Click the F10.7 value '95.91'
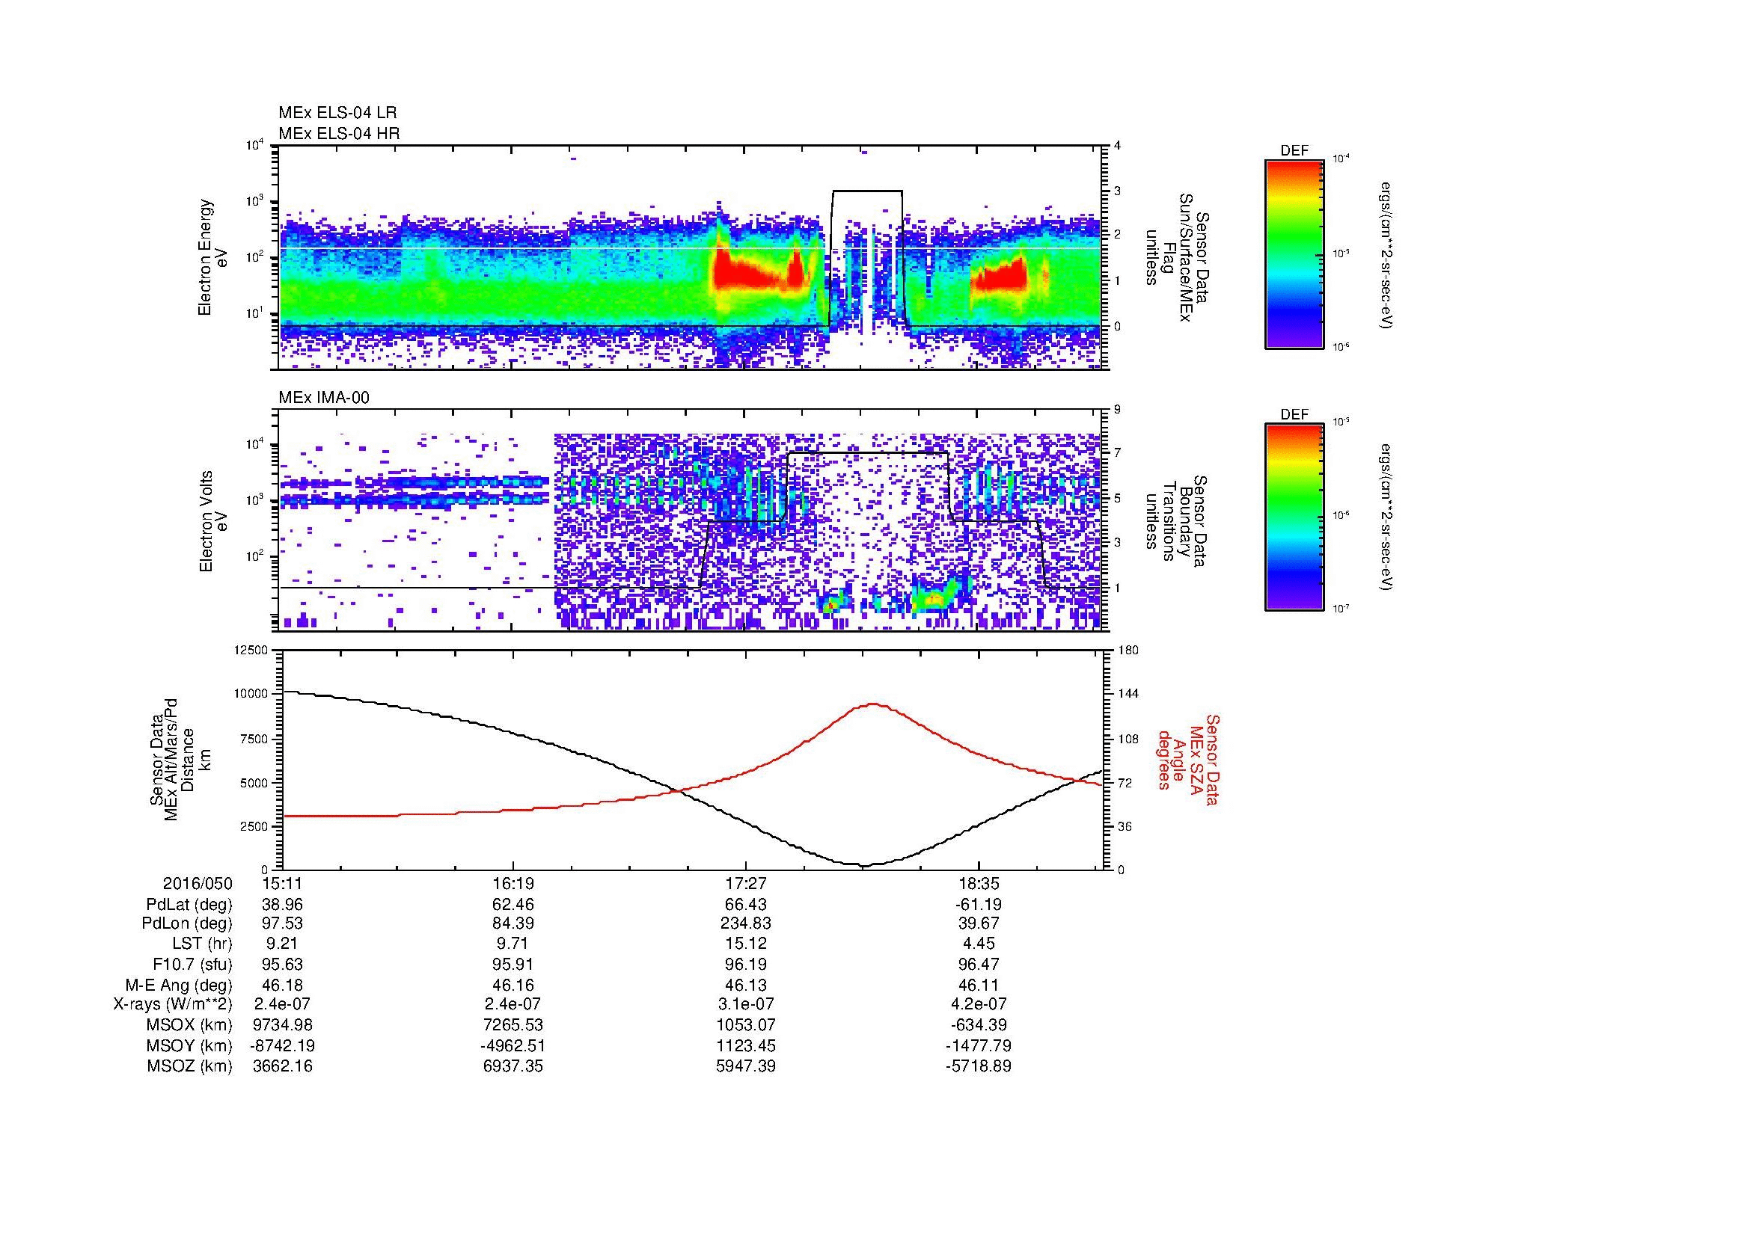This screenshot has width=1750, height=1236. (513, 964)
